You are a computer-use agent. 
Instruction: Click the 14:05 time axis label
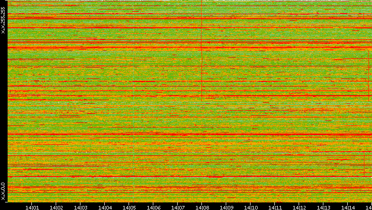(129, 207)
